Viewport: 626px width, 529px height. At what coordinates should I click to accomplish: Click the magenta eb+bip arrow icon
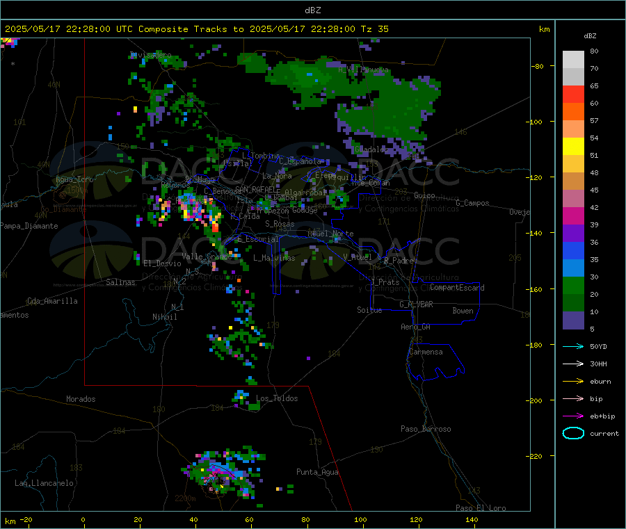coord(573,416)
